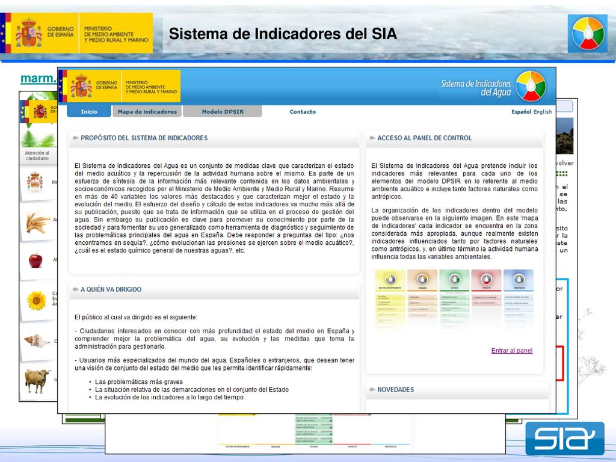Open the Contacto menu item
The width and height of the screenshot is (616, 462).
[303, 111]
